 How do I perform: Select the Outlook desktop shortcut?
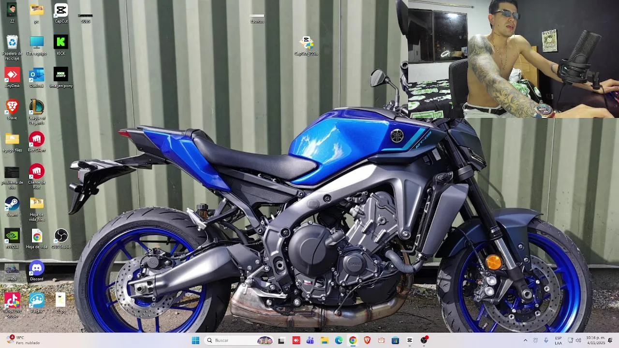(x=37, y=77)
